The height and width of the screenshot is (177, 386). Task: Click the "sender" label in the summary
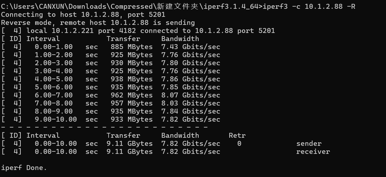pos(309,144)
